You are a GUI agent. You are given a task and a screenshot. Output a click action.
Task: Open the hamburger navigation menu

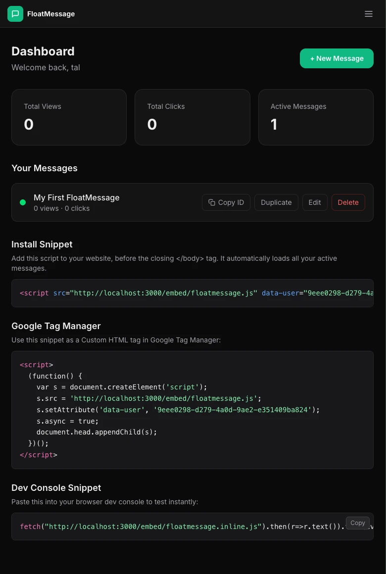369,14
